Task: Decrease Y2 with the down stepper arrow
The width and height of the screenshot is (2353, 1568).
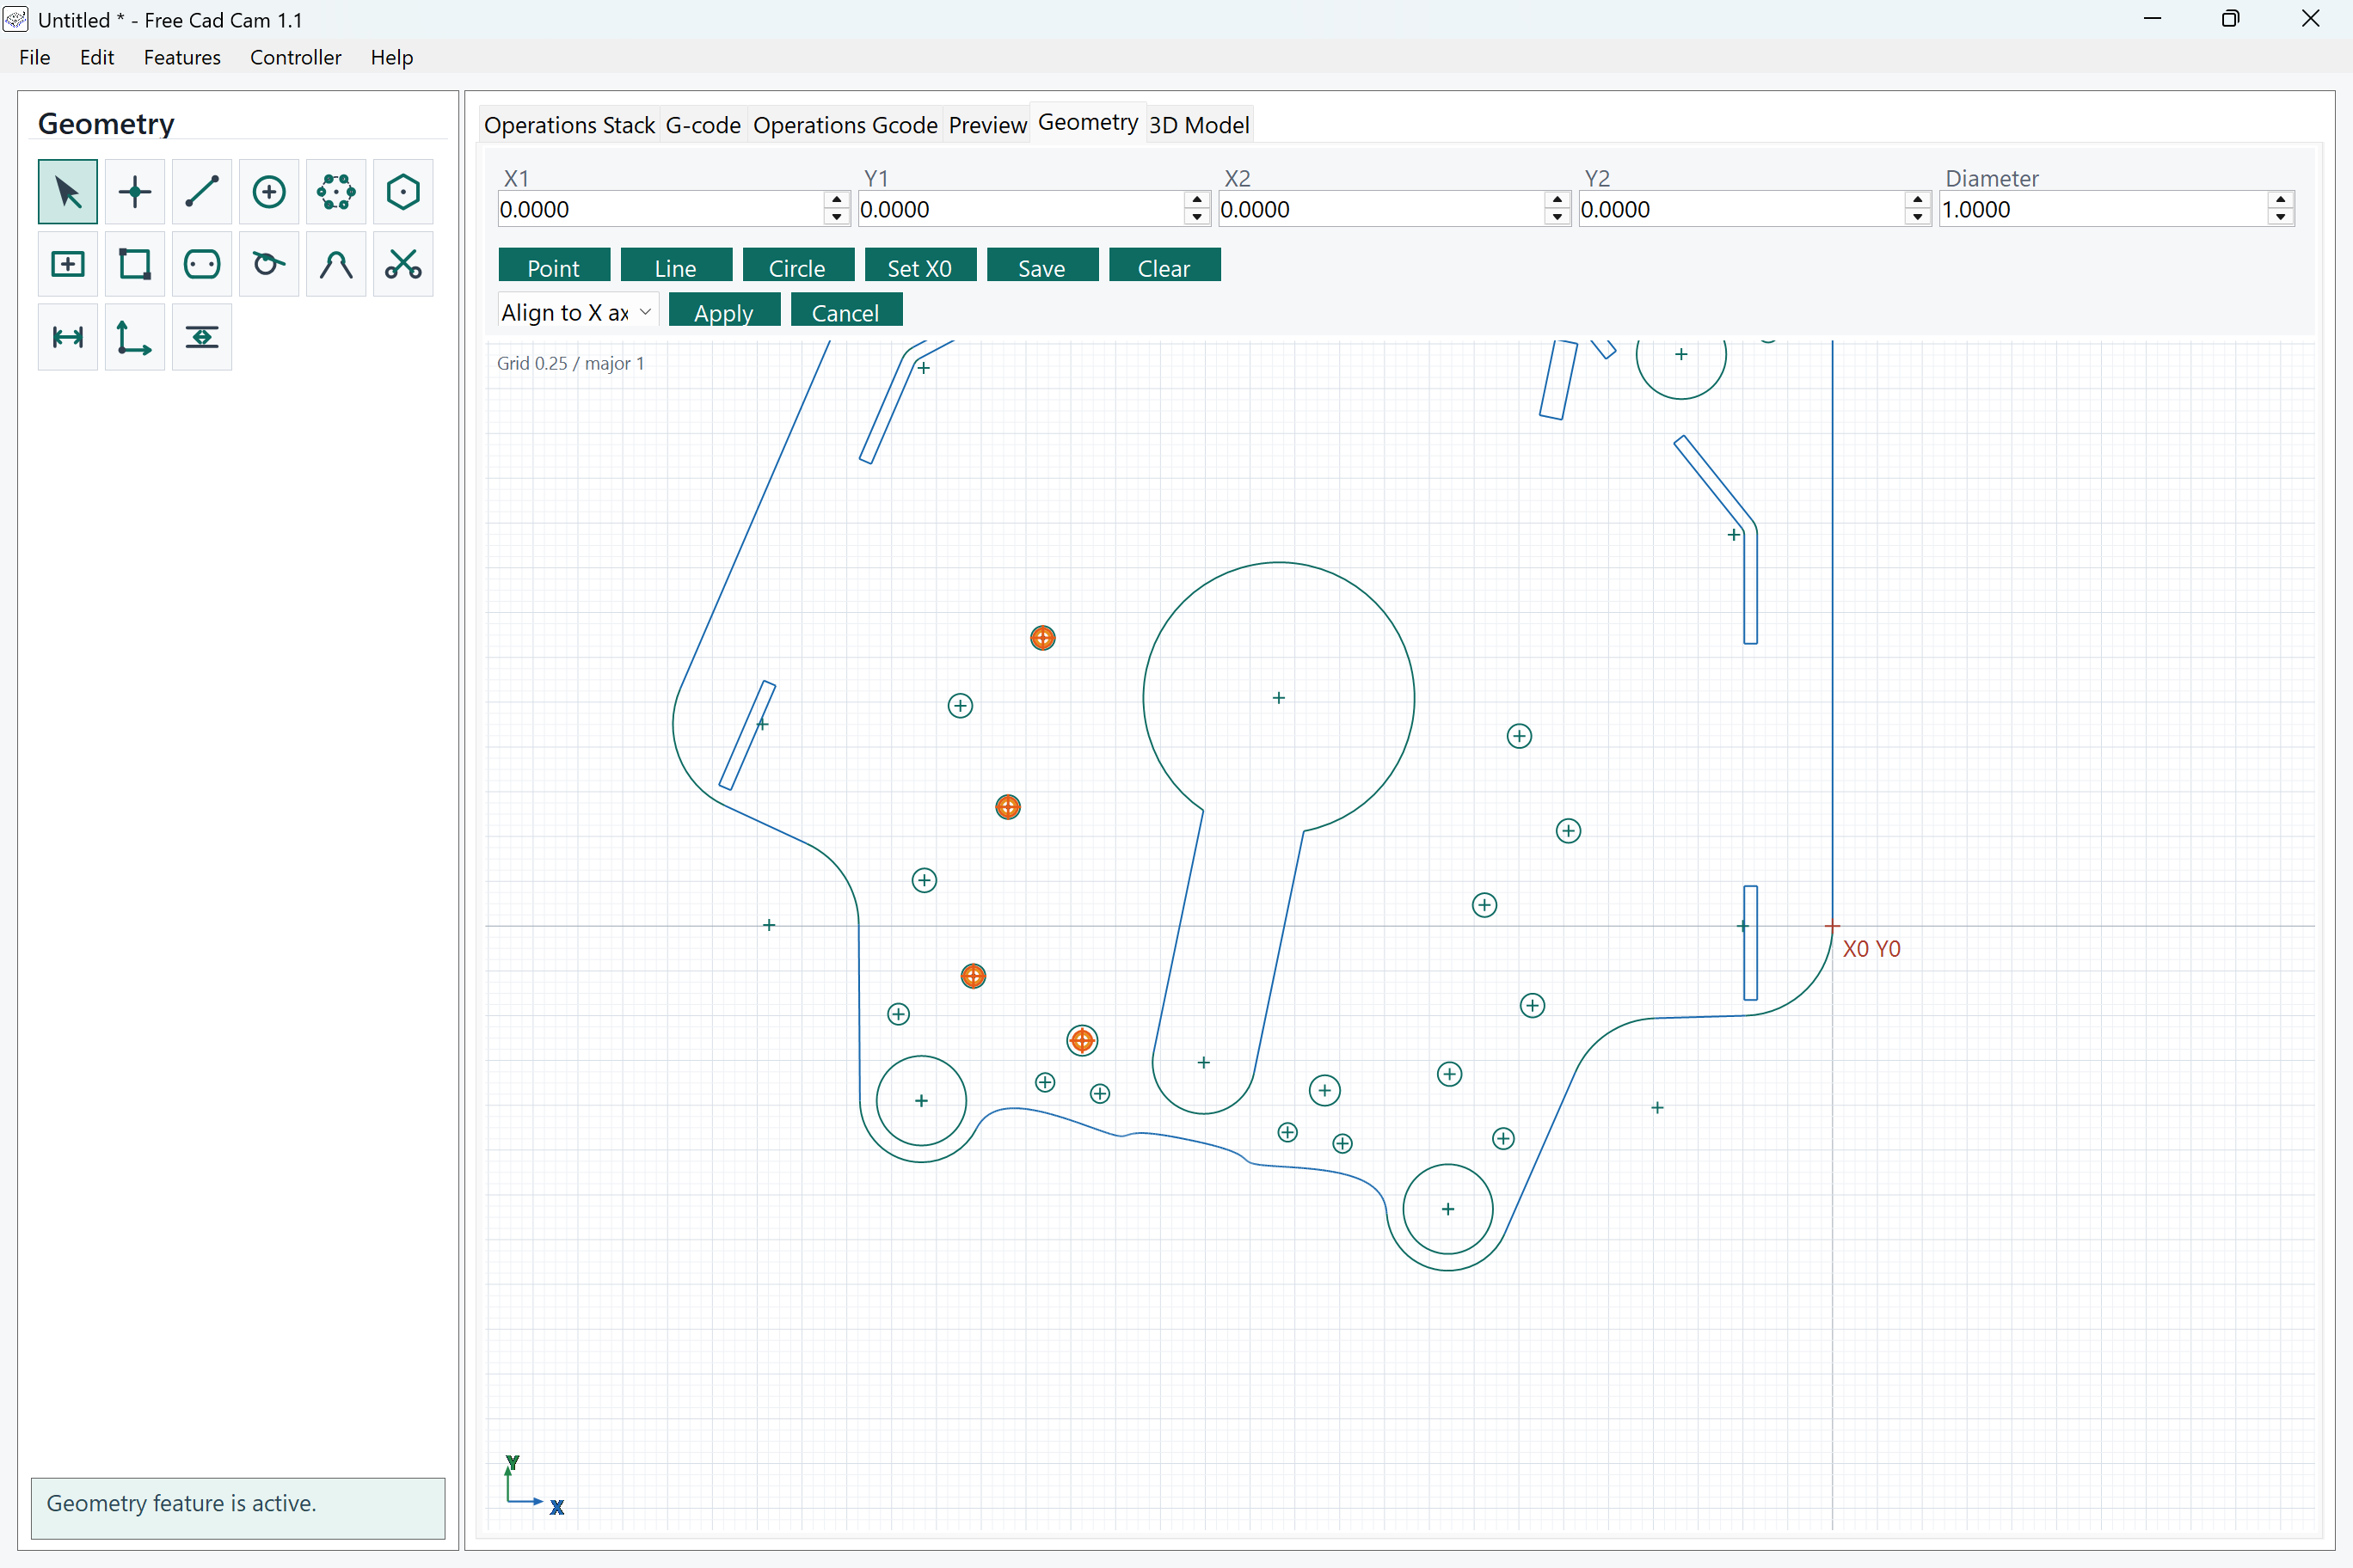Action: click(1917, 217)
